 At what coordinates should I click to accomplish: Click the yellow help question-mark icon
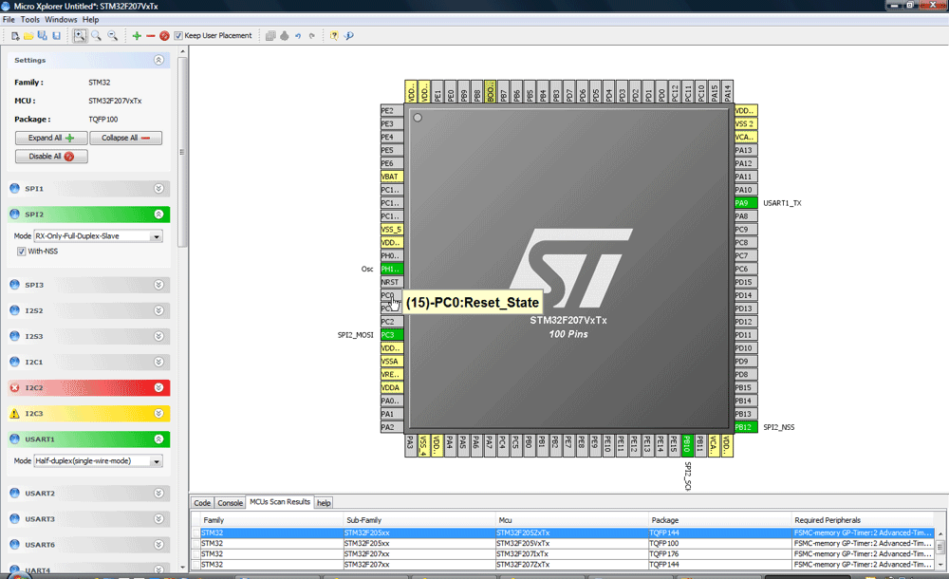tap(334, 36)
